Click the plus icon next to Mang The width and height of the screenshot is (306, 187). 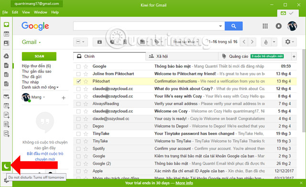click(x=64, y=98)
